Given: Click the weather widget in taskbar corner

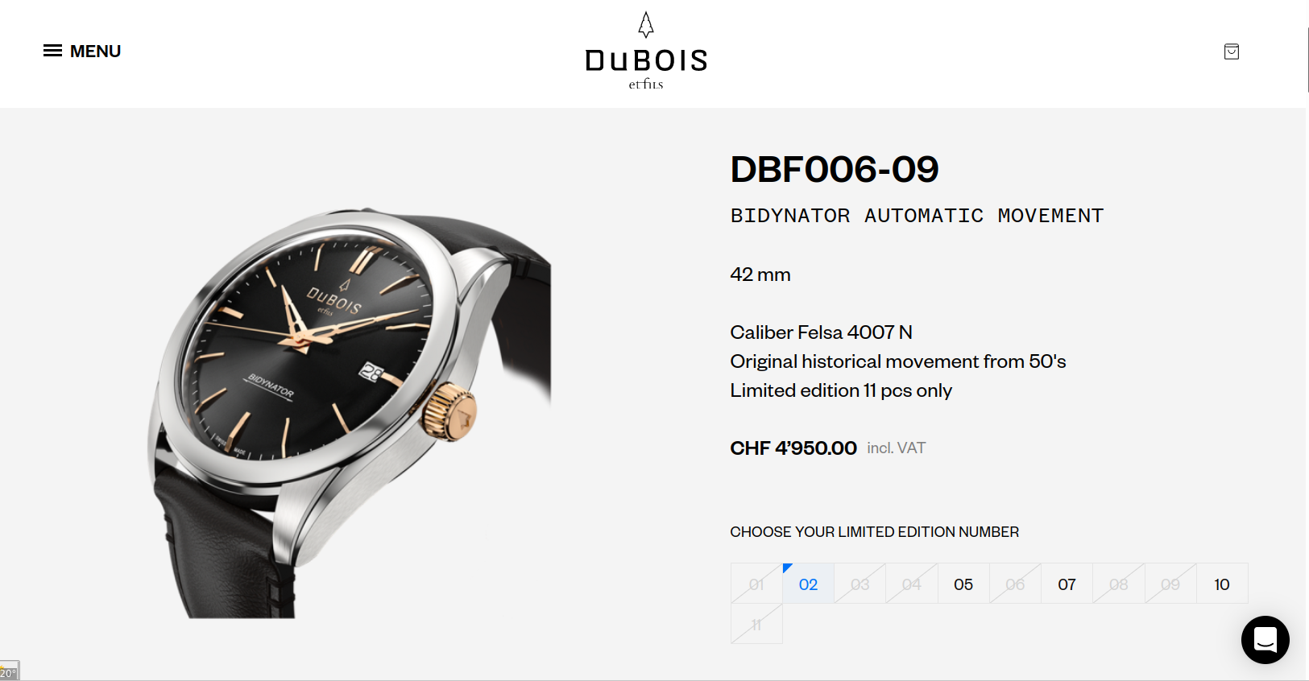Looking at the screenshot, I should click(x=9, y=671).
